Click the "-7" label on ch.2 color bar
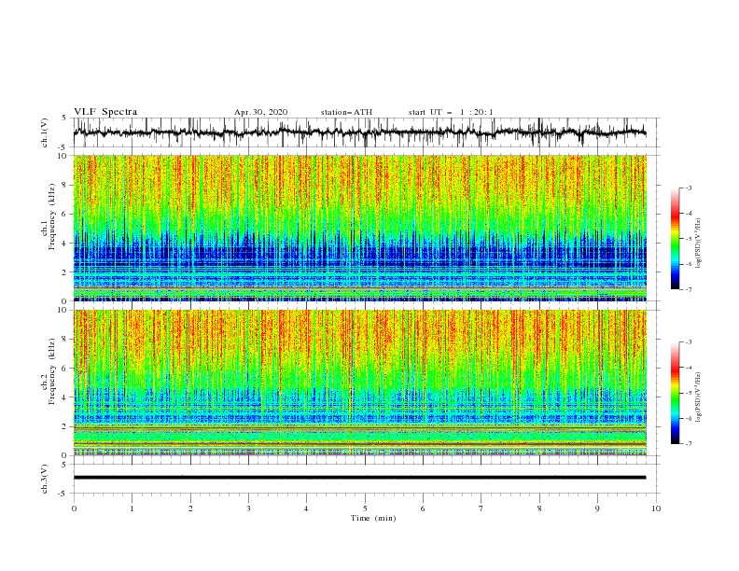Image resolution: width=739 pixels, height=571 pixels. pos(689,444)
